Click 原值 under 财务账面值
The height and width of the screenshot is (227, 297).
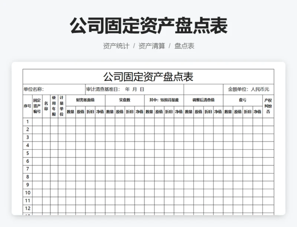pos(81,112)
